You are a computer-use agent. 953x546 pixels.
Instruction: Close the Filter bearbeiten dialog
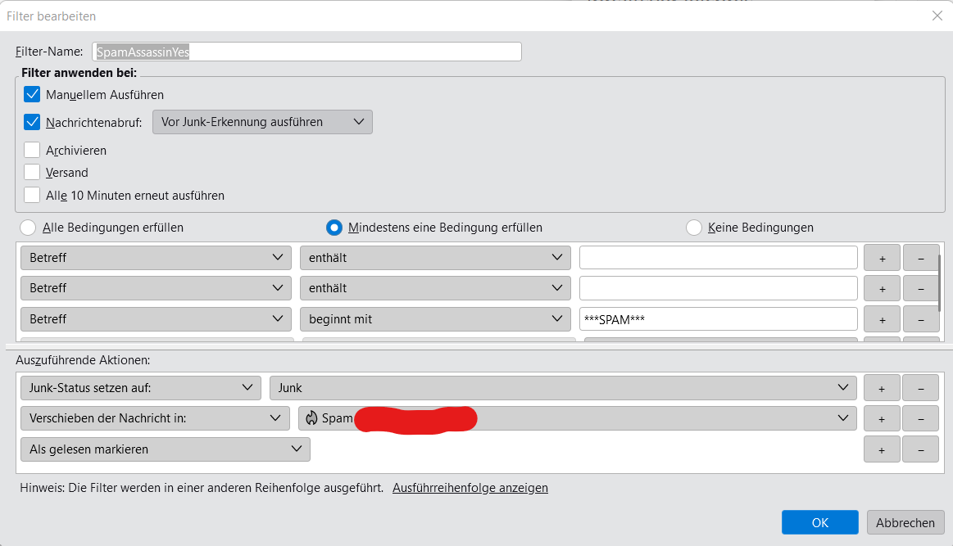pos(937,16)
